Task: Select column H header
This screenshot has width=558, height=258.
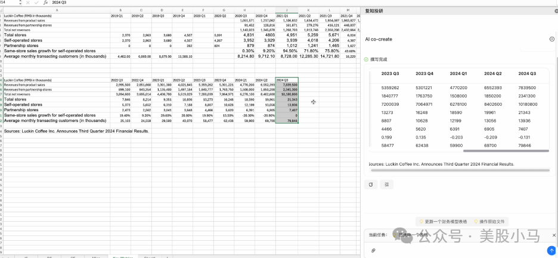Action: (244, 10)
